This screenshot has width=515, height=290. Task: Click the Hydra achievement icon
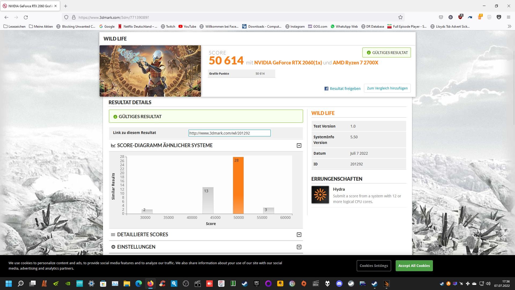point(320,195)
